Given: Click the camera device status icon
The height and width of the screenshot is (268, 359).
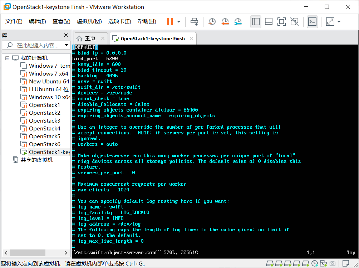Looking at the screenshot, I should pos(333,264).
